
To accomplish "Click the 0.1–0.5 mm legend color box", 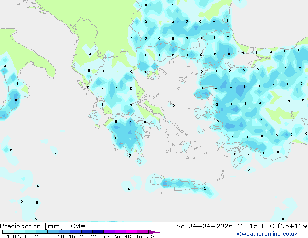I will click(x=8, y=232).
